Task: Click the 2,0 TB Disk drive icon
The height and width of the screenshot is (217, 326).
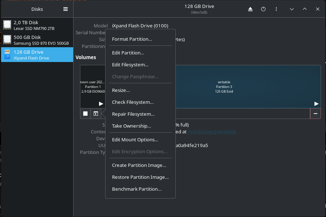Action: pyautogui.click(x=7, y=25)
